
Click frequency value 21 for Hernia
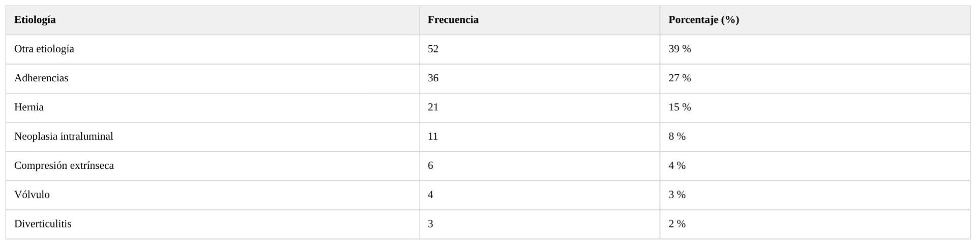[433, 107]
